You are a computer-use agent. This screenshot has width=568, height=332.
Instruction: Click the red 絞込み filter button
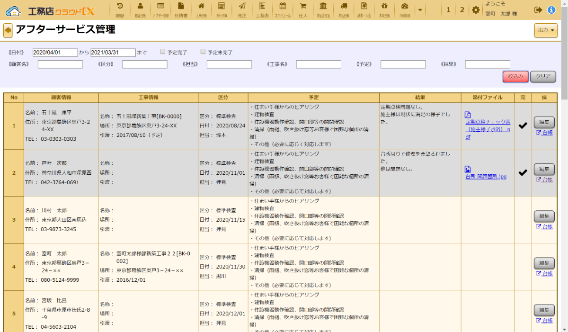(515, 76)
